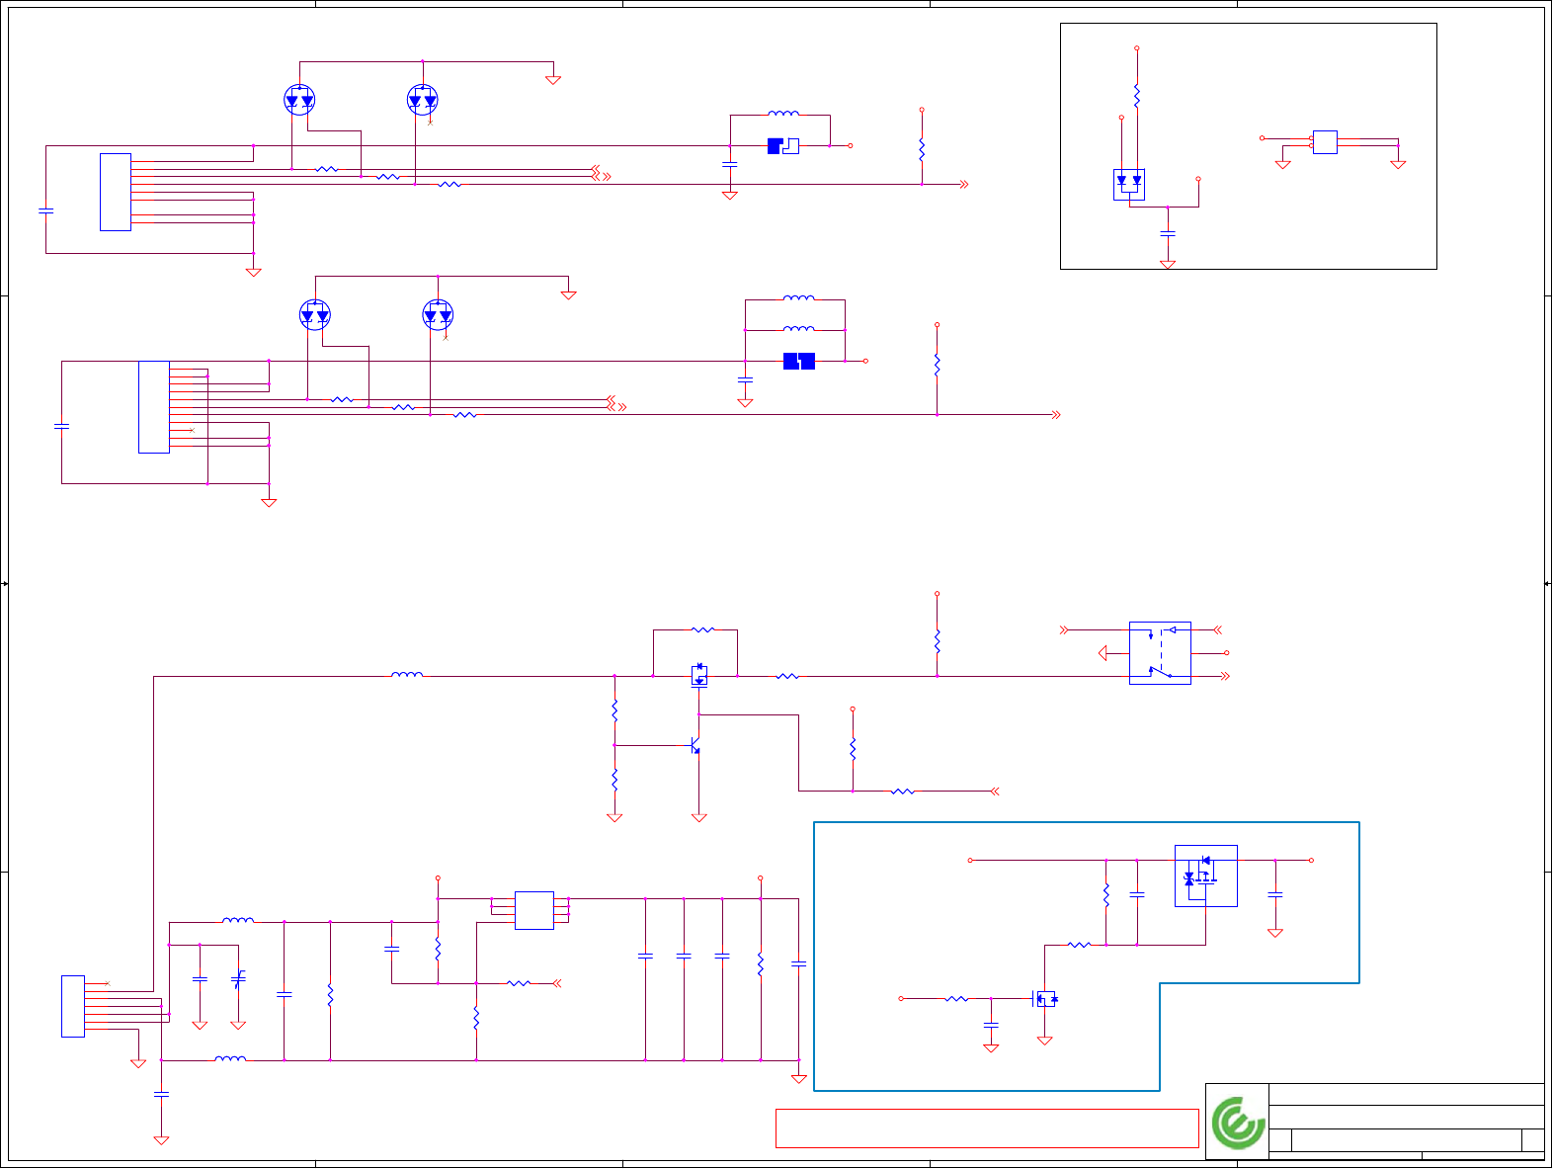Select the relay symbol with the dashed line
Image resolution: width=1553 pixels, height=1169 pixels.
[x=1160, y=653]
